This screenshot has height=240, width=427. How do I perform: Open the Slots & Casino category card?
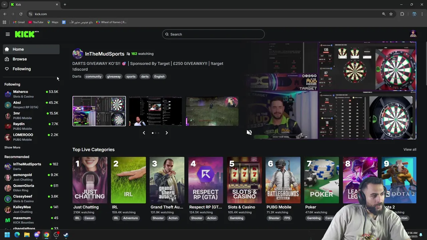pyautogui.click(x=245, y=180)
